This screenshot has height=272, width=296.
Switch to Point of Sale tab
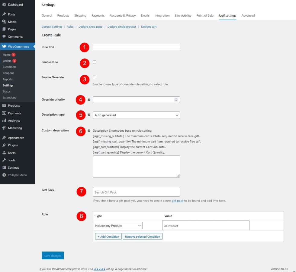[205, 15]
